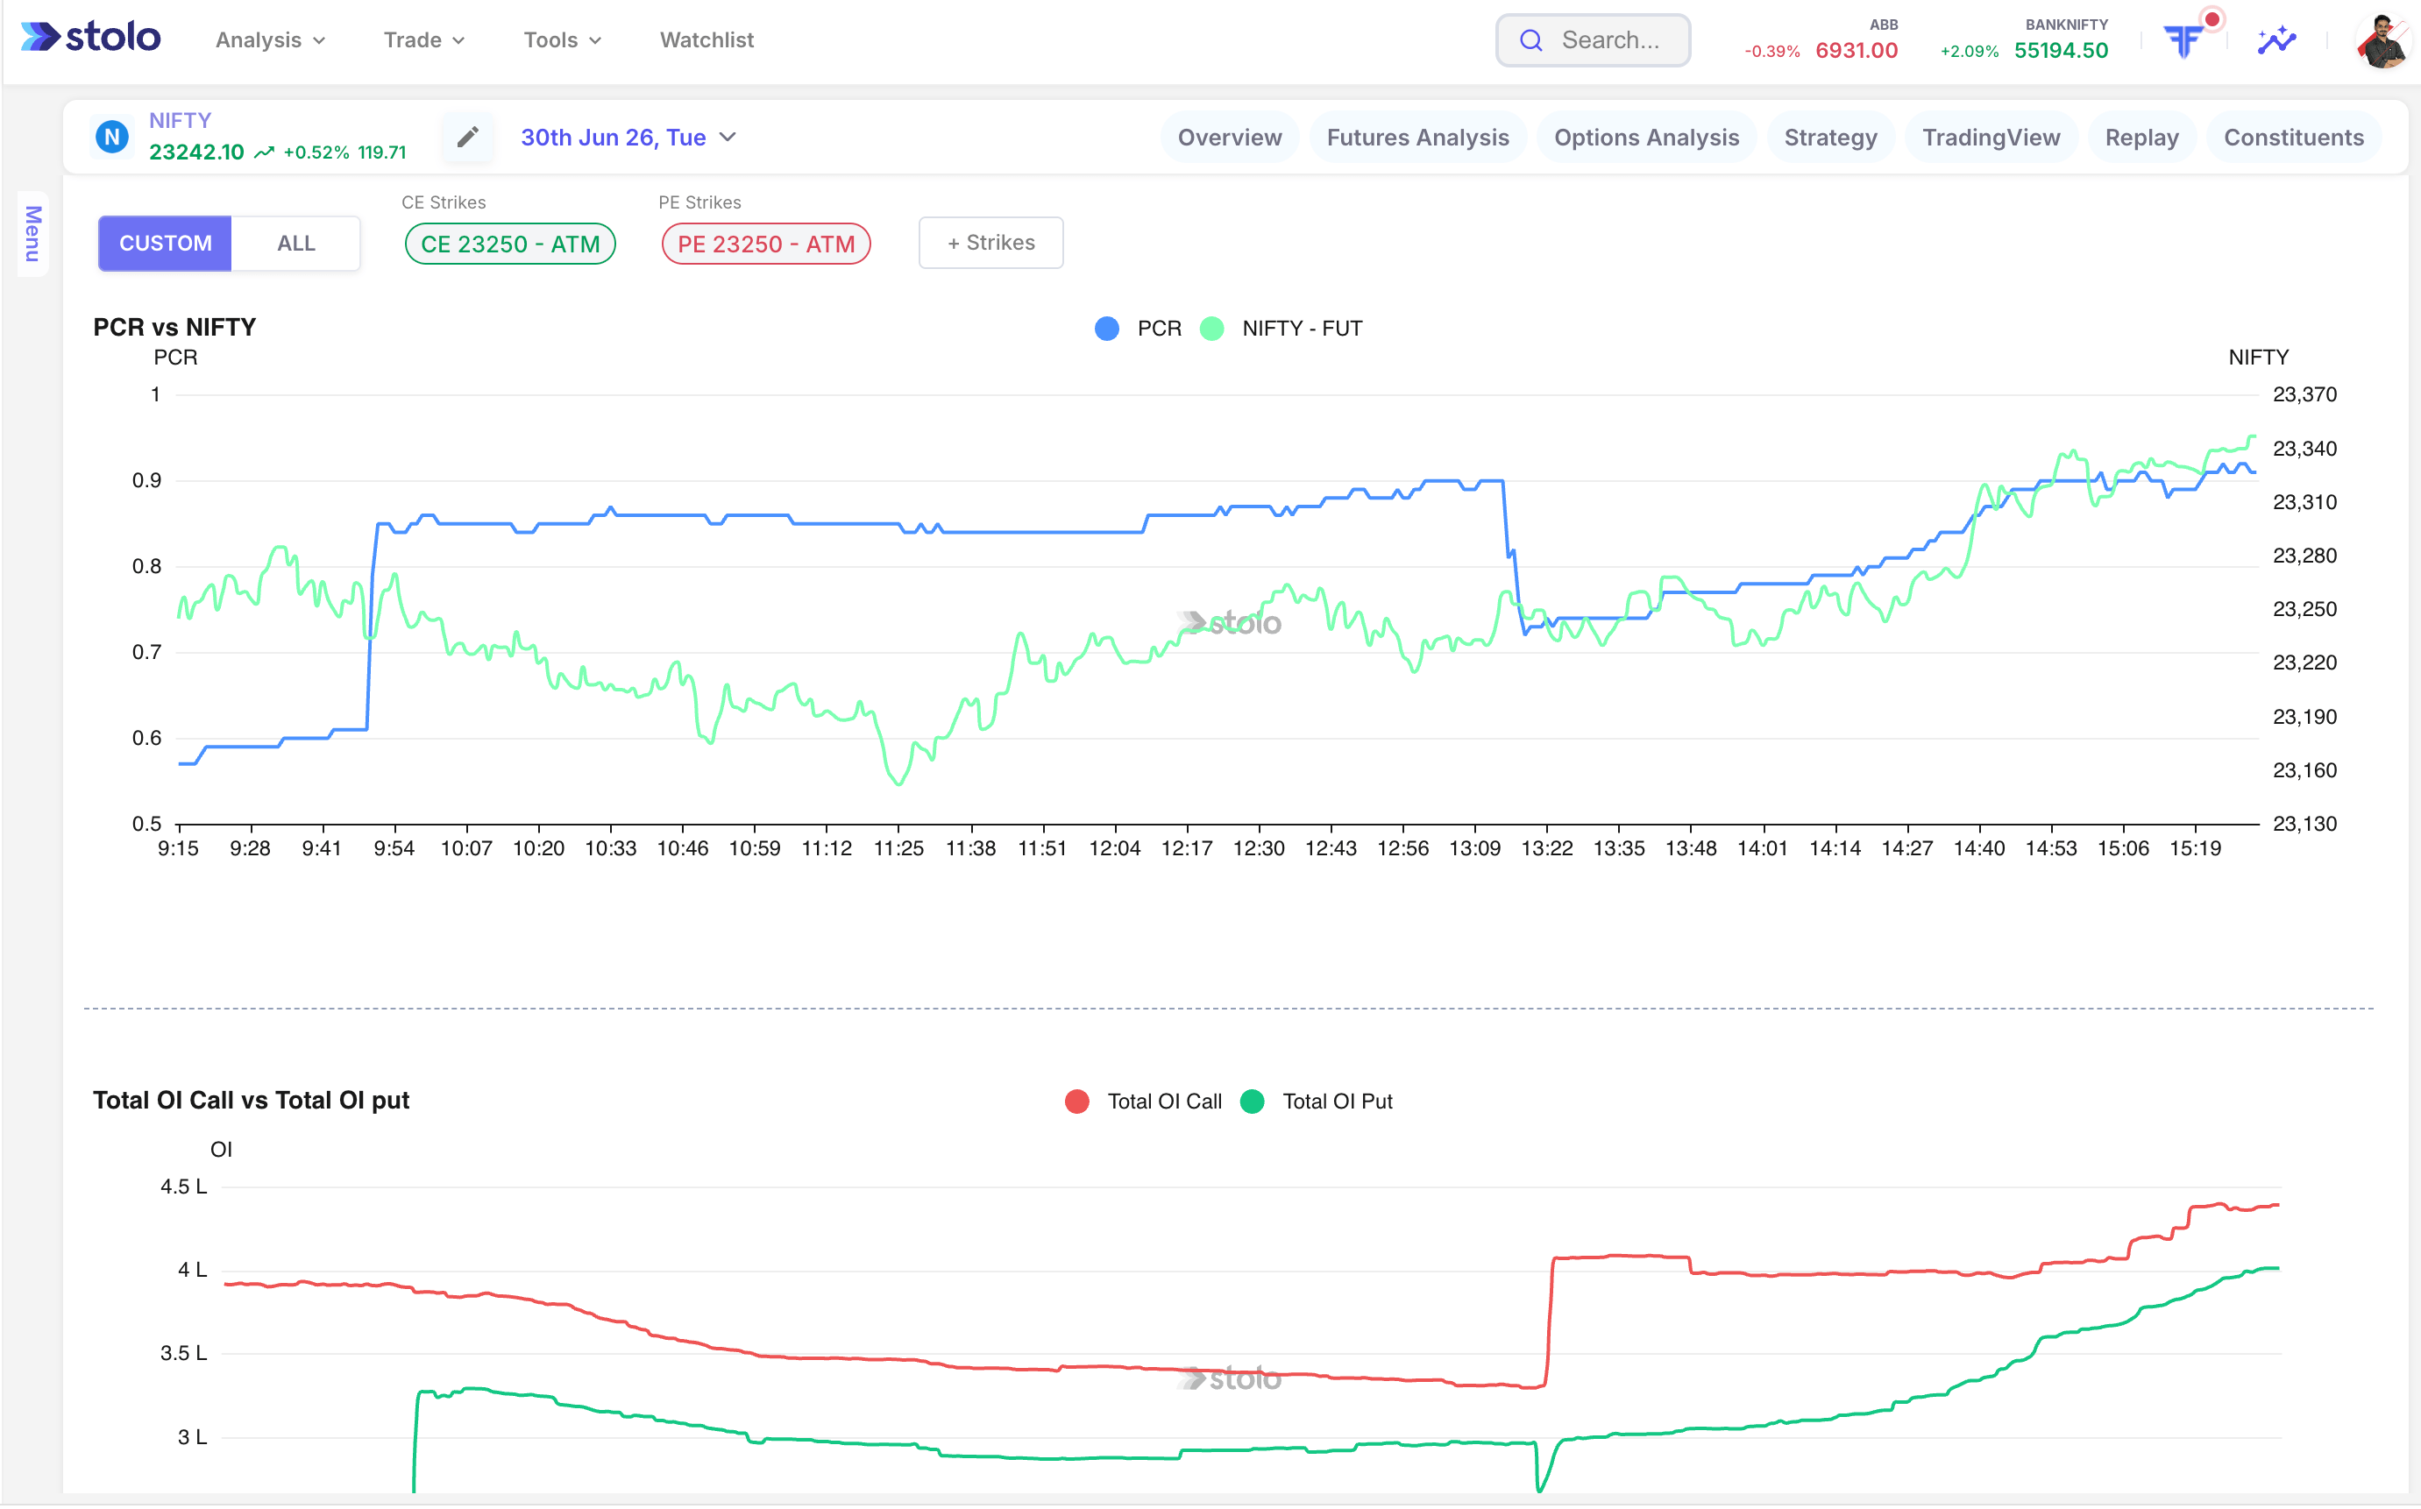
Task: Toggle the Total OI Put legend series
Action: pos(1316,1101)
